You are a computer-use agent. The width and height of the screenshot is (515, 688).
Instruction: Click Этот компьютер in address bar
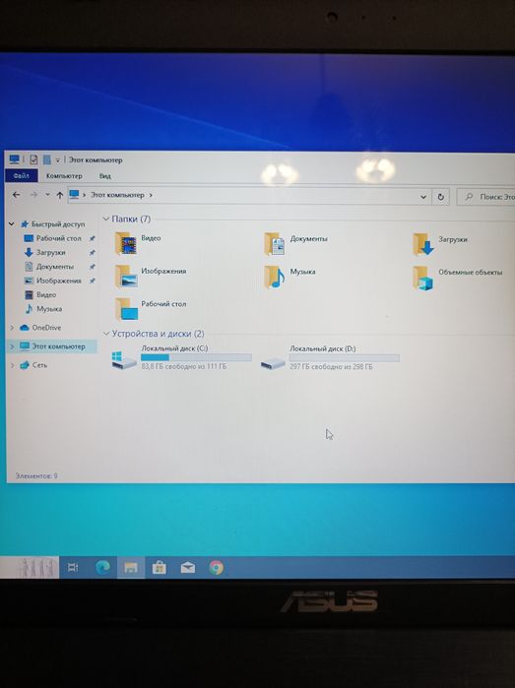coord(117,194)
